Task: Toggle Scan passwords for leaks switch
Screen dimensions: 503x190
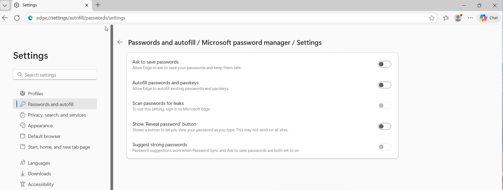Action: (385, 106)
